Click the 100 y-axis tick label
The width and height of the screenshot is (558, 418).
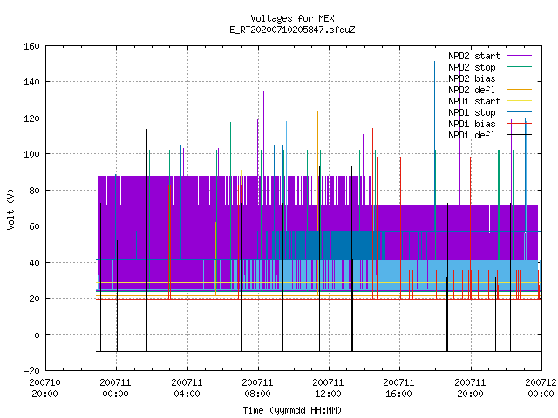pyautogui.click(x=31, y=154)
